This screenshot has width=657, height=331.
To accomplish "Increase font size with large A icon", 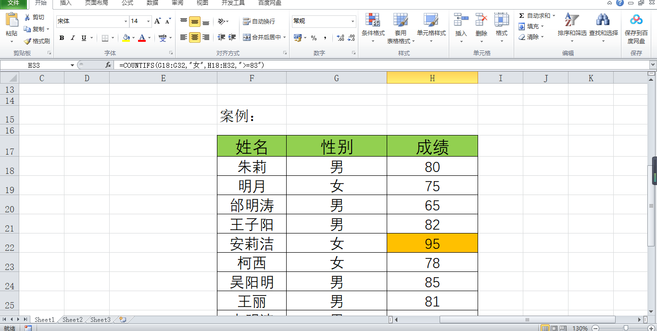I will [157, 21].
